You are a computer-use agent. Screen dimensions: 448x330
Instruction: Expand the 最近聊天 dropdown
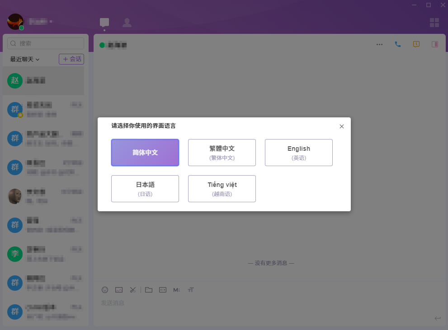(x=25, y=59)
